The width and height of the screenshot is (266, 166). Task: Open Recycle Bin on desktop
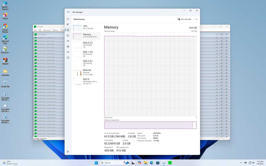point(5,84)
